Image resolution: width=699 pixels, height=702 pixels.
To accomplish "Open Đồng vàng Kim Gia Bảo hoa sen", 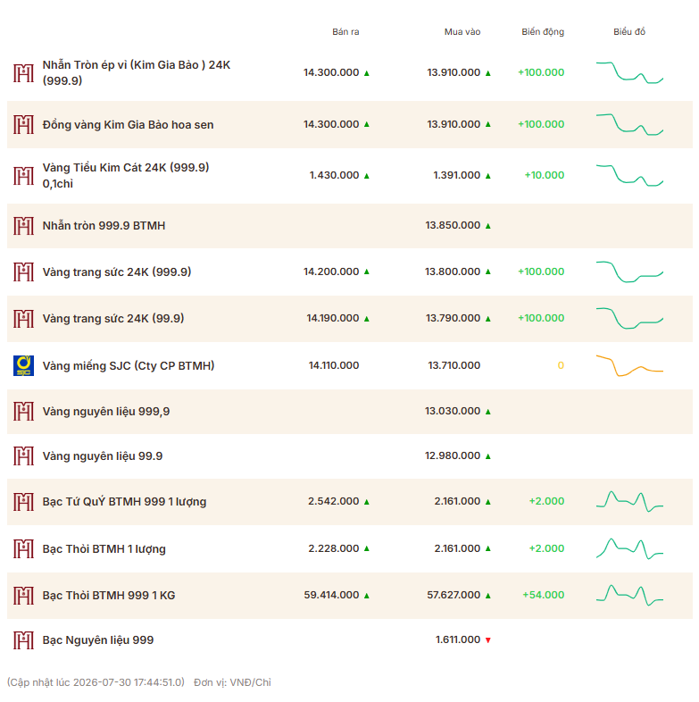I will coord(128,124).
